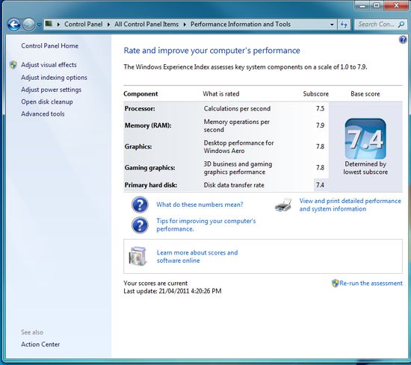Click 'Disk data transfer rate' text
The image size is (411, 365).
click(234, 185)
